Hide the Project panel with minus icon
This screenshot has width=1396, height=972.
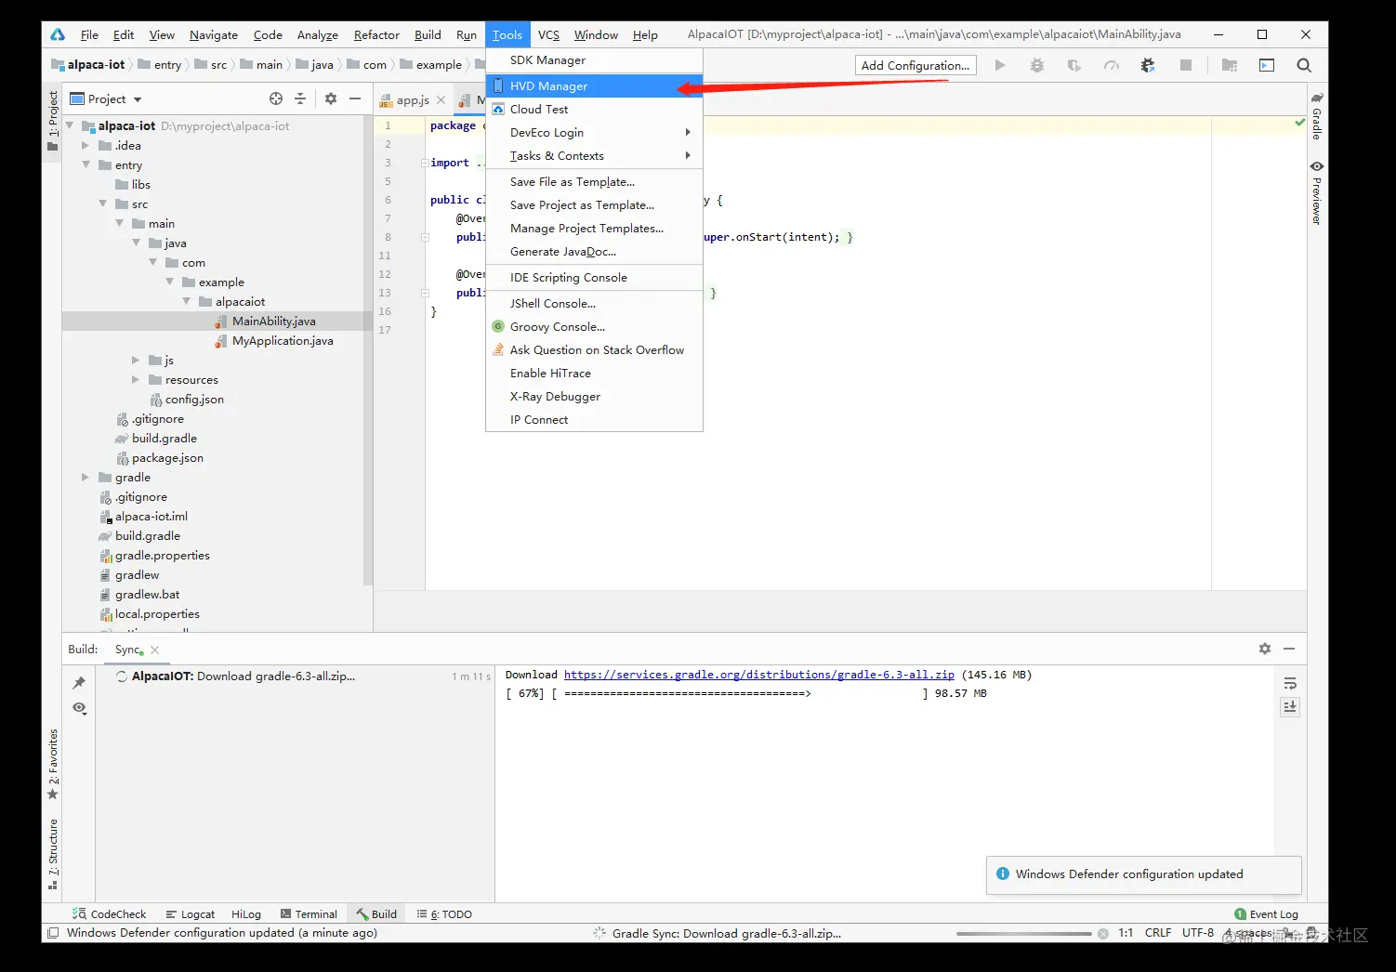pyautogui.click(x=355, y=99)
